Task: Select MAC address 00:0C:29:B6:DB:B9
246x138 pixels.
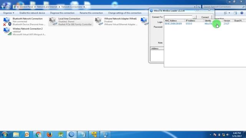Action: pos(173,24)
